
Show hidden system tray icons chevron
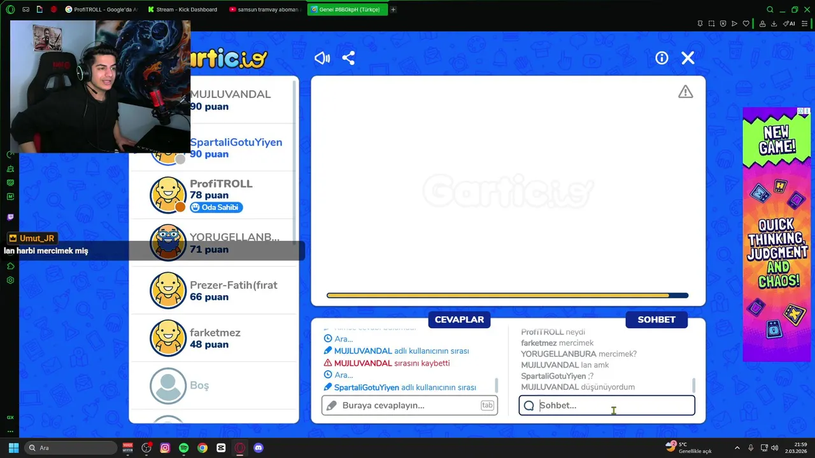(737, 448)
